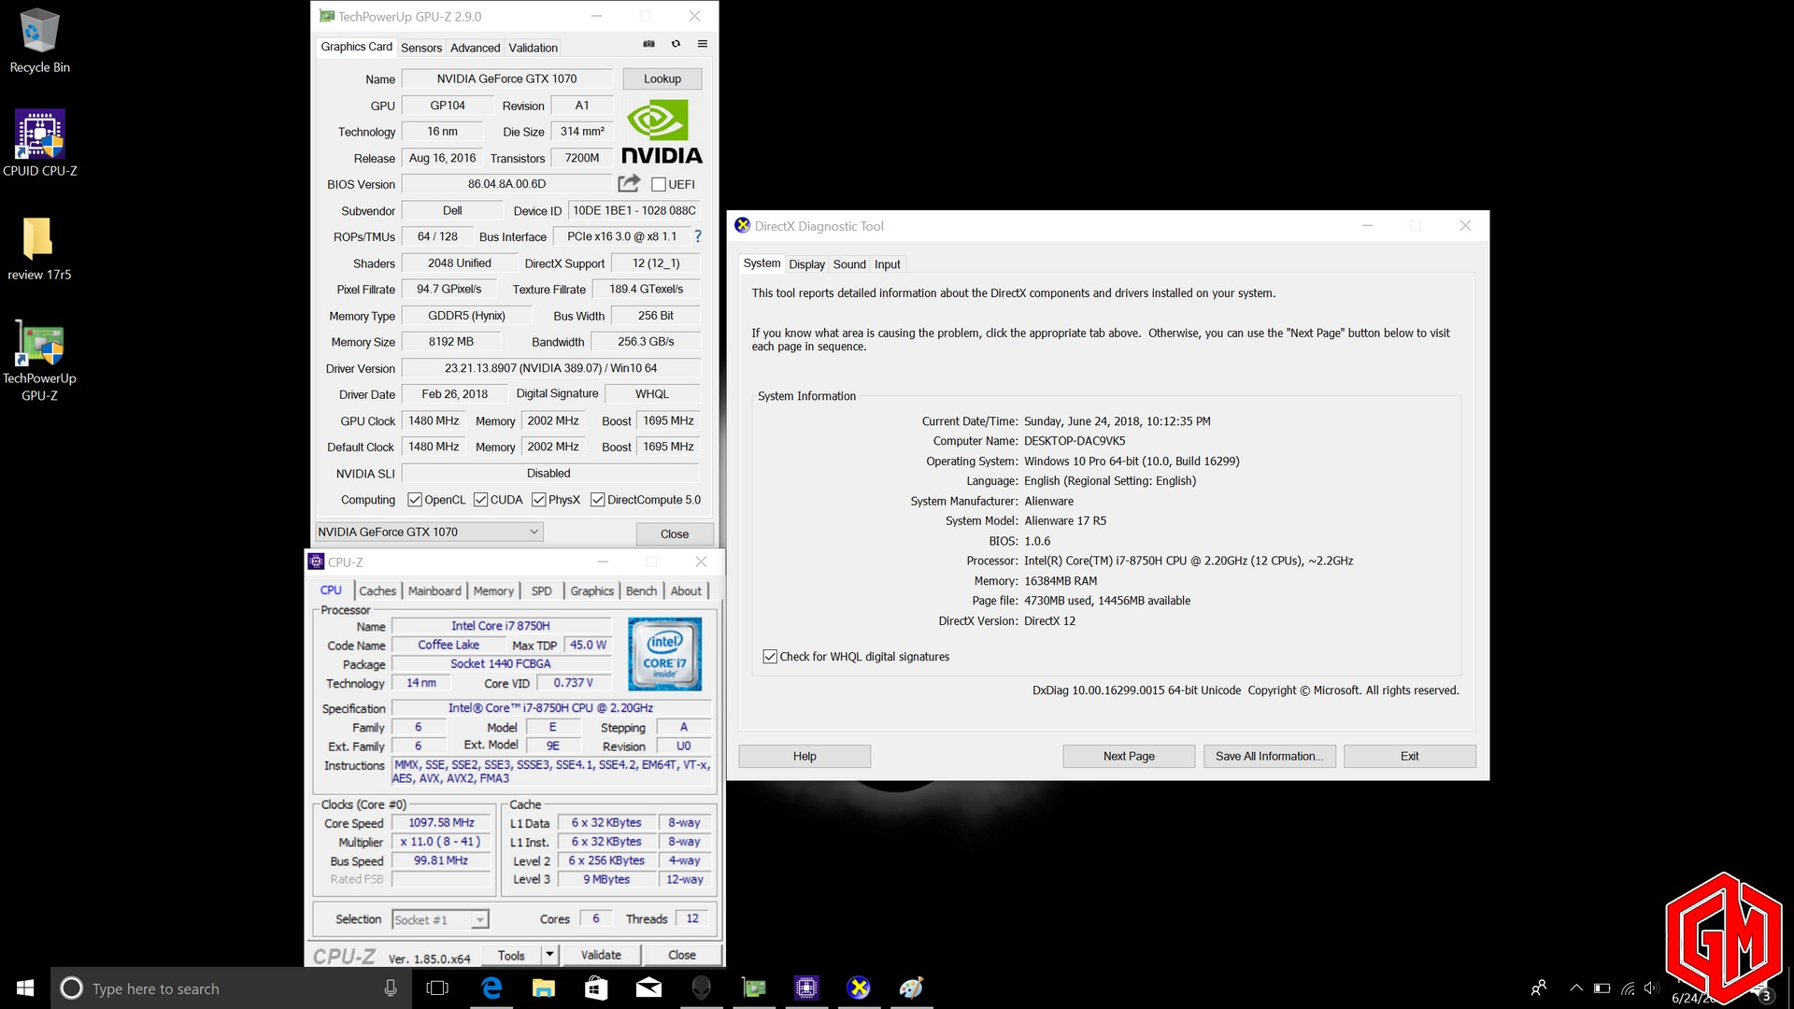Click the DirectX Exit button

pos(1409,756)
